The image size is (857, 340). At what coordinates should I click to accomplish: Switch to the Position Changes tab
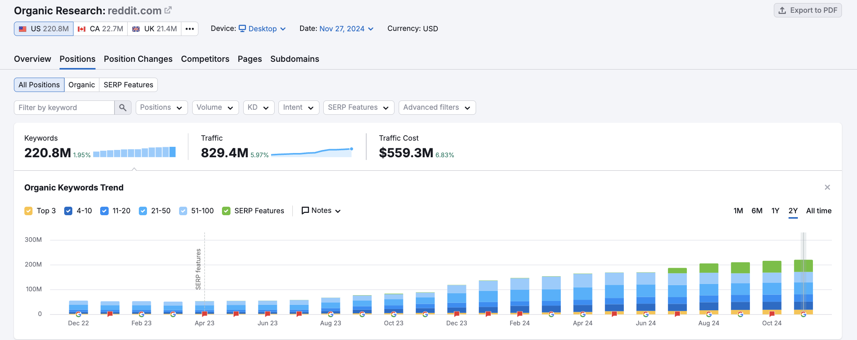[x=138, y=59]
